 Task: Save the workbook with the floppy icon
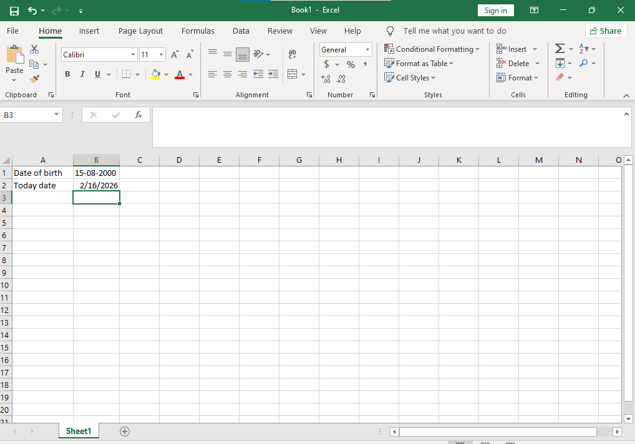pyautogui.click(x=14, y=11)
